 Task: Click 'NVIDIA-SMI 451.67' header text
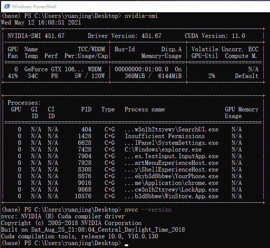[36, 36]
